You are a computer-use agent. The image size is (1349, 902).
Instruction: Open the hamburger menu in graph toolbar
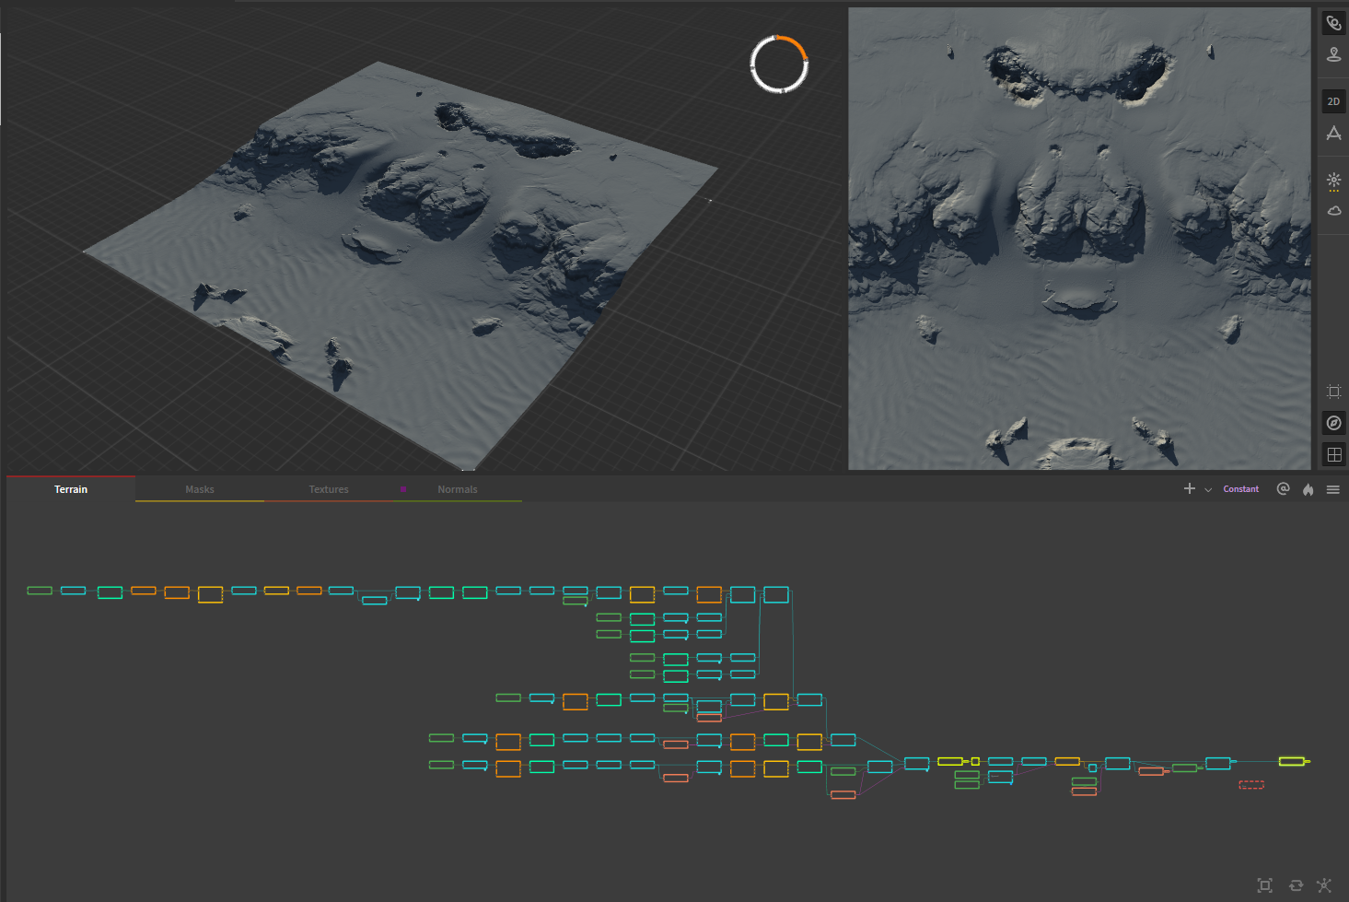[x=1332, y=489]
